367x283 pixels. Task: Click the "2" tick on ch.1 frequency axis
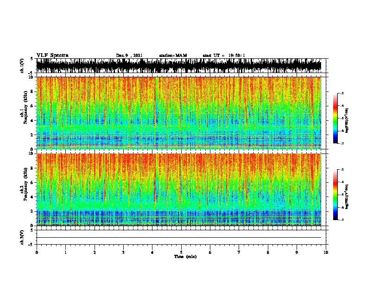coord(32,135)
